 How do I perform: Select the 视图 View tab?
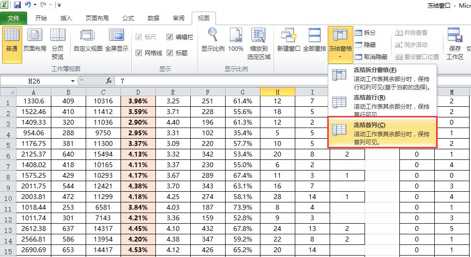[204, 18]
